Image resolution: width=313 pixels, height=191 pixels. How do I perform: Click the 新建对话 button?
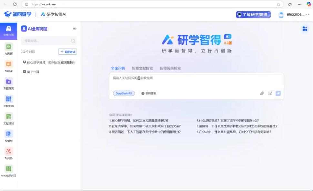pyautogui.click(x=68, y=52)
